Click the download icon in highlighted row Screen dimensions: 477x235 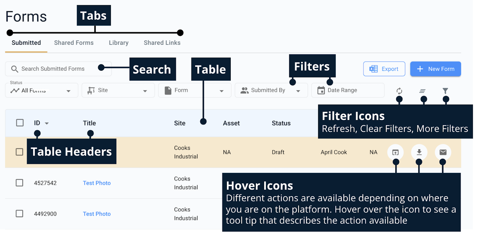click(x=419, y=152)
